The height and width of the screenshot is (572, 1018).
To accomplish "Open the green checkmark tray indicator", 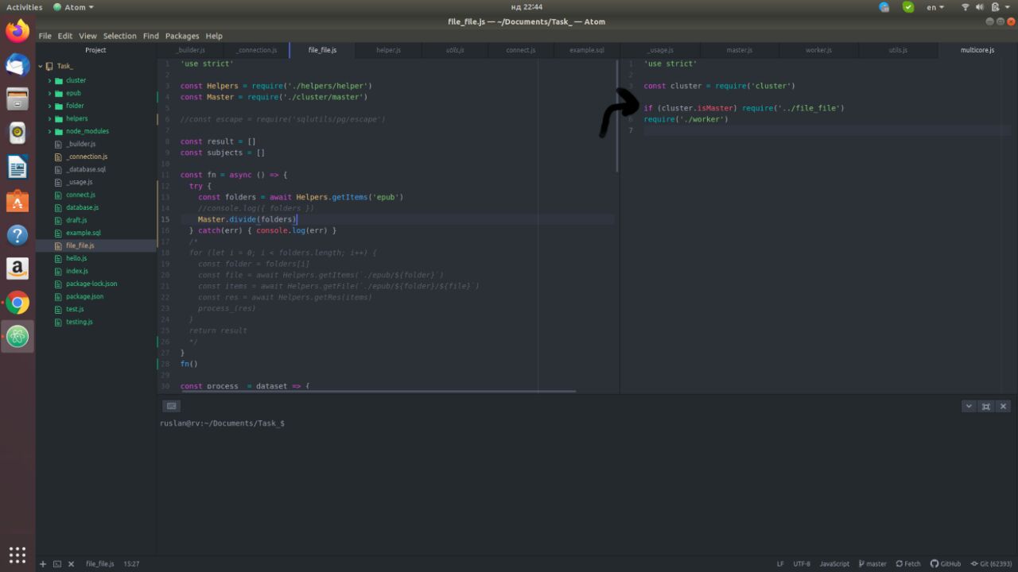I will [x=908, y=7].
